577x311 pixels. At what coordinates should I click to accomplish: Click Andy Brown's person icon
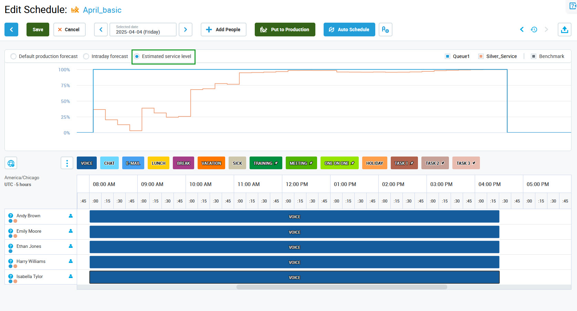point(71,216)
